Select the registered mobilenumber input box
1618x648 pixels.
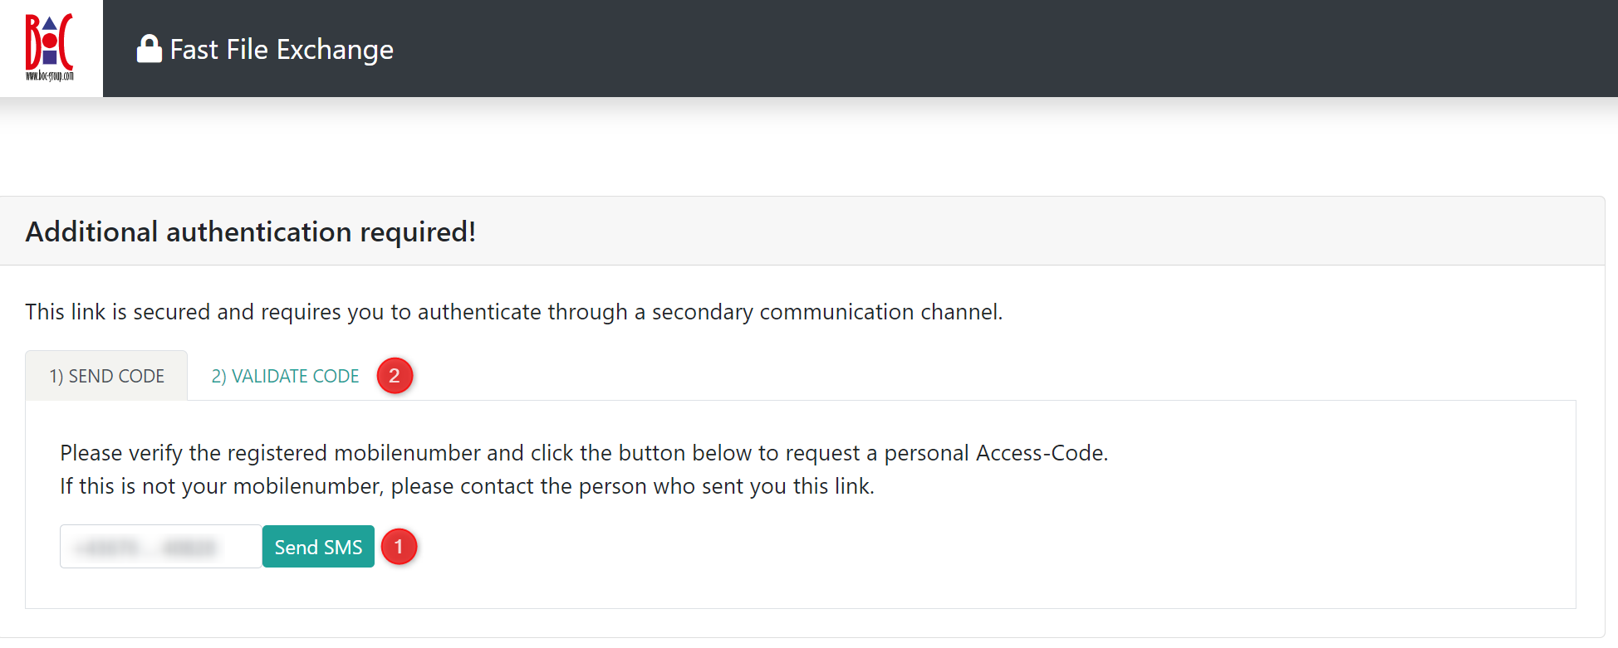159,546
